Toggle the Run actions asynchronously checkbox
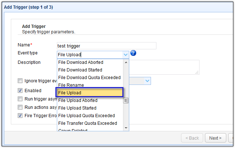 point(20,107)
